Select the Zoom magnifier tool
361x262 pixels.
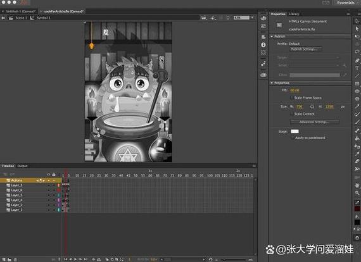pos(357,193)
